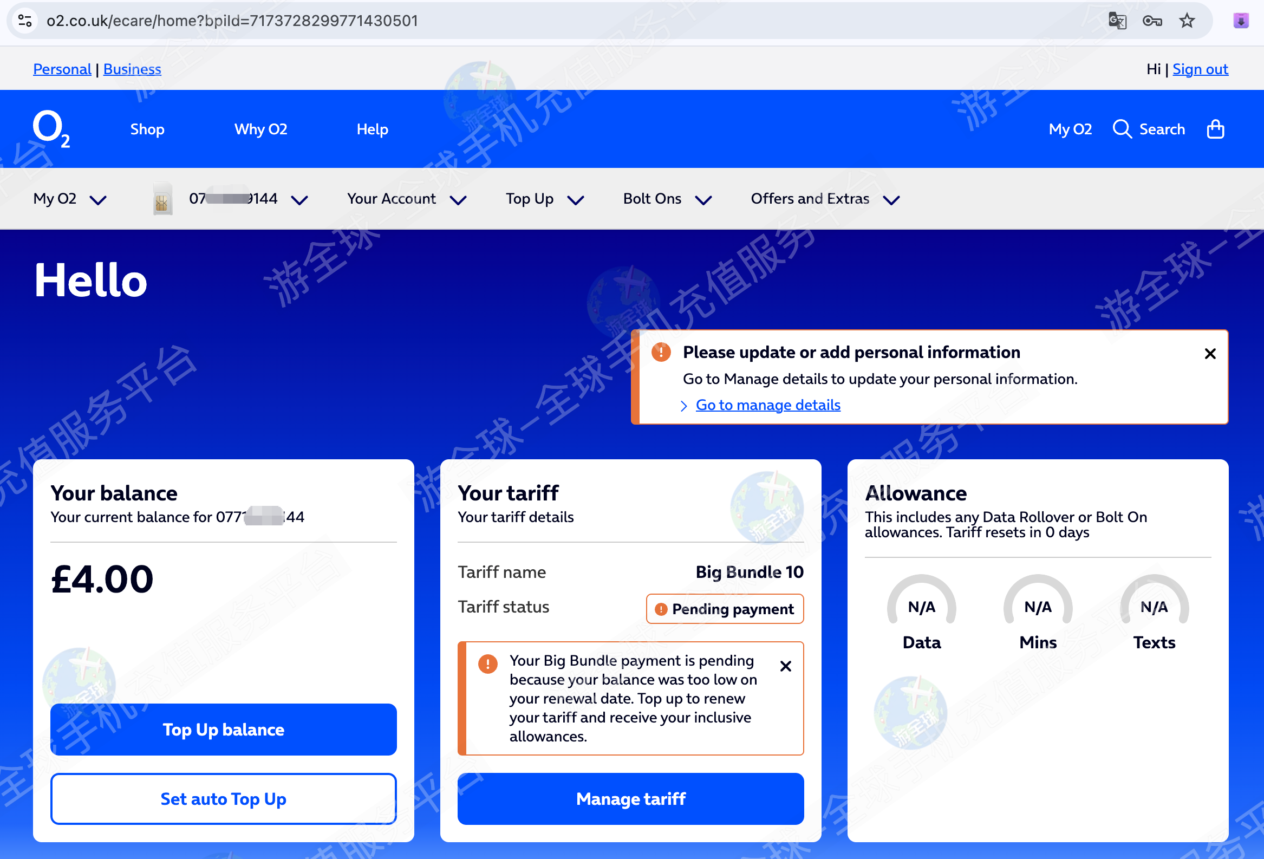
Task: Bookmark this page with the star icon
Action: point(1187,21)
